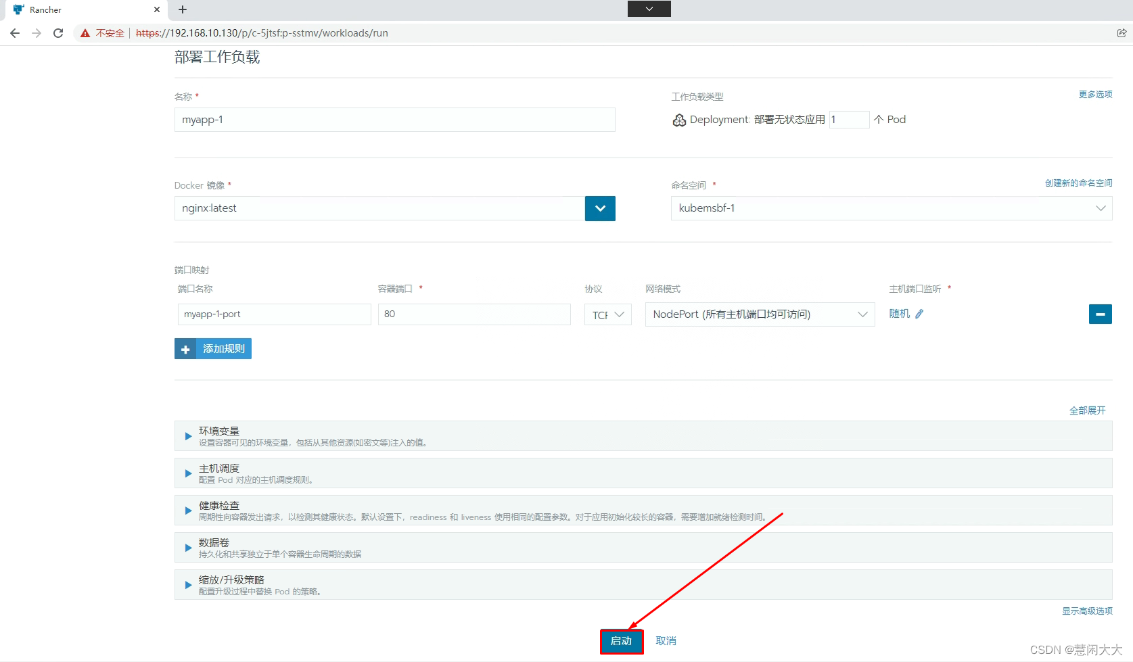Go forward in browser history
1133x662 pixels.
click(x=37, y=33)
